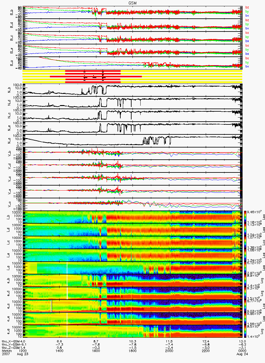The image size is (265, 363).
Task: Select the bz legend entry beside B_e panel
Action: click(x=247, y=46)
